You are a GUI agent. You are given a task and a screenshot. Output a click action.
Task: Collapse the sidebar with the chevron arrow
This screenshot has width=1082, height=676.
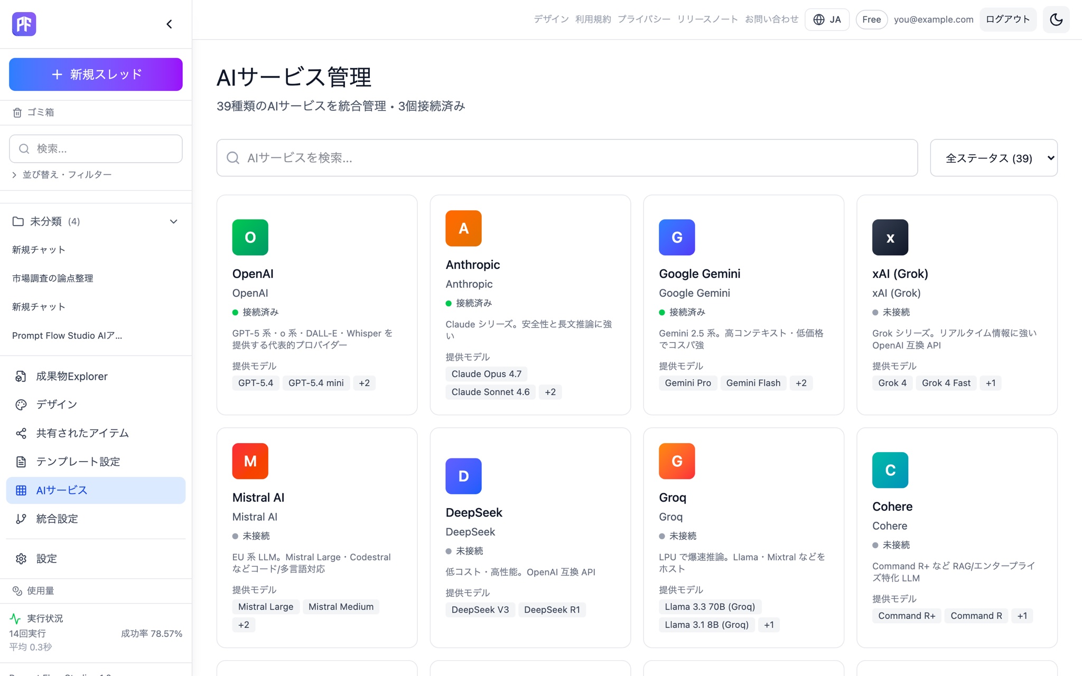coord(169,24)
